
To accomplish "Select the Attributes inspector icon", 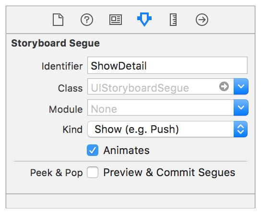I will click(144, 19).
